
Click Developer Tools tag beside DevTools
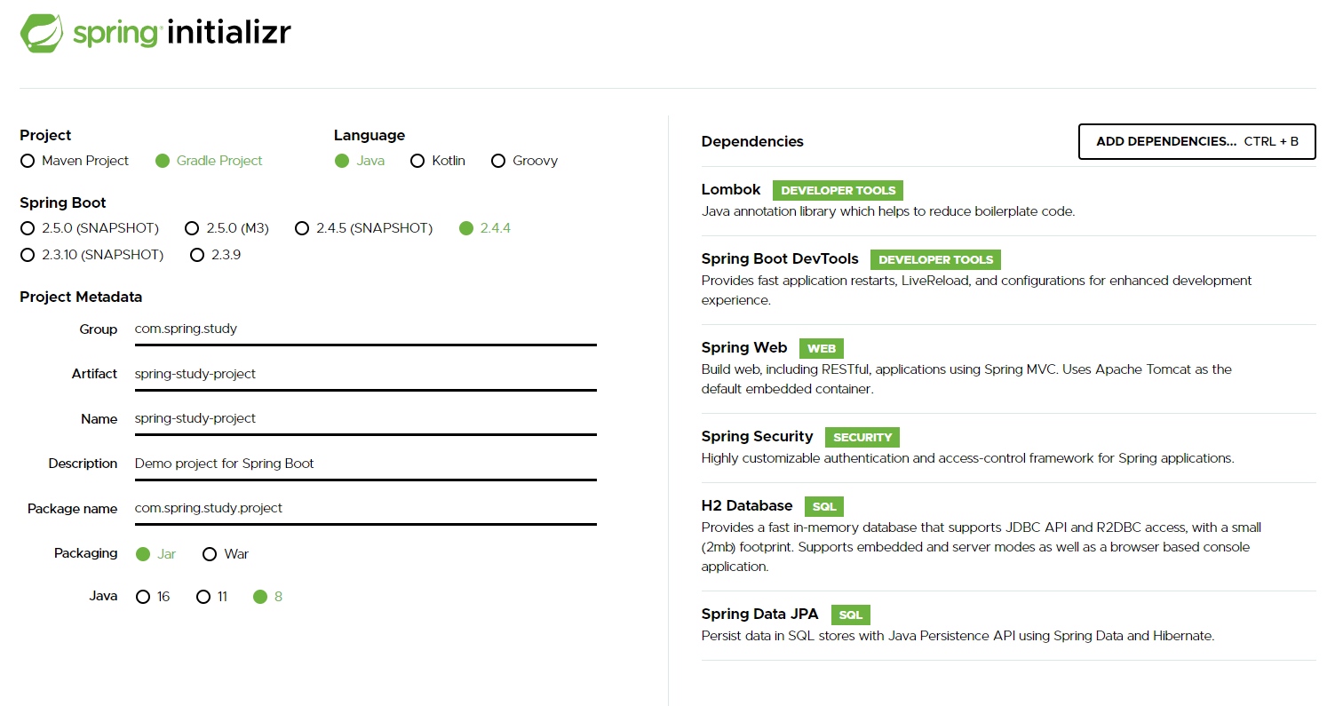936,260
